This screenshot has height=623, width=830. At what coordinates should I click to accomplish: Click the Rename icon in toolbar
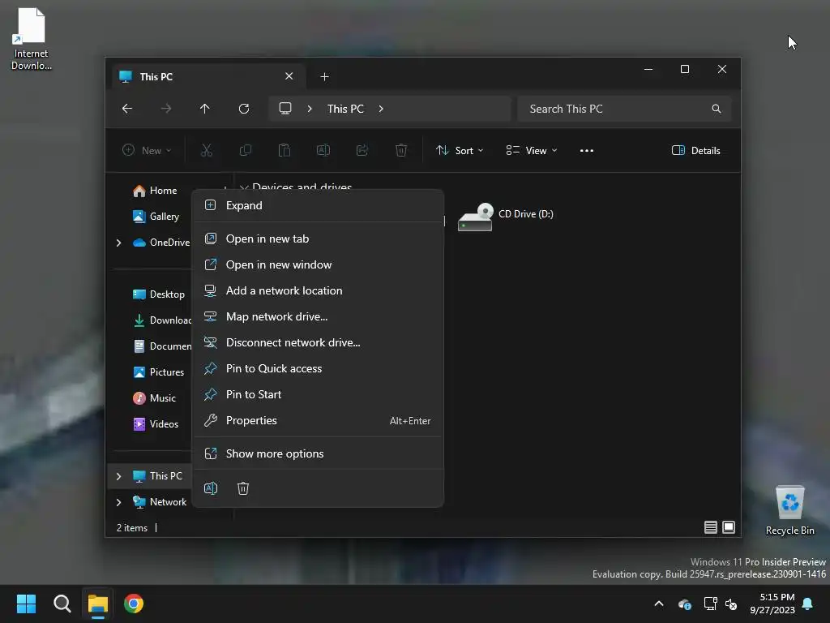click(323, 150)
